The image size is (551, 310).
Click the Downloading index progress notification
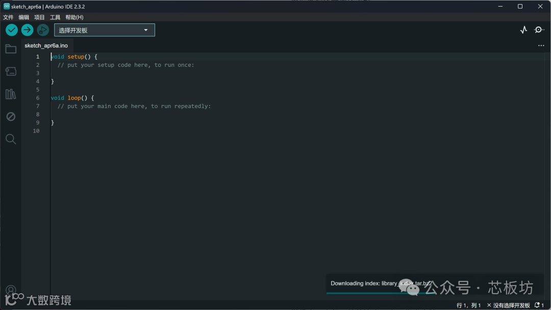(x=435, y=284)
